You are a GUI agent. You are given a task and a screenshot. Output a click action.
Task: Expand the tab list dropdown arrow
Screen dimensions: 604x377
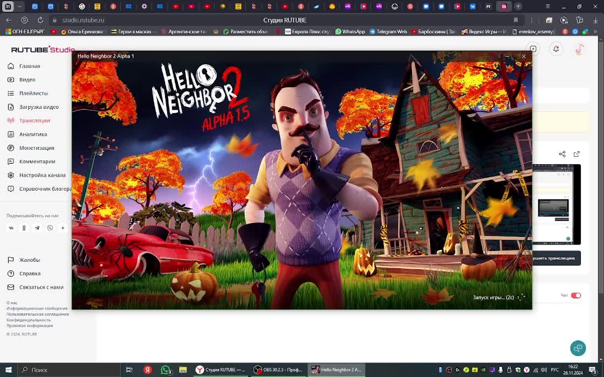[19, 6]
